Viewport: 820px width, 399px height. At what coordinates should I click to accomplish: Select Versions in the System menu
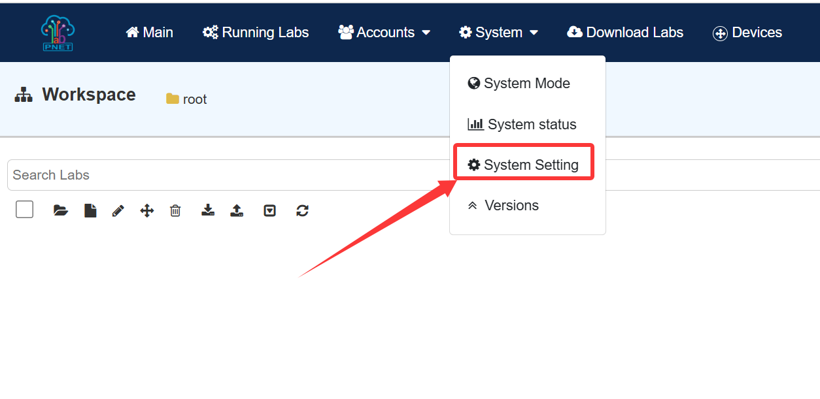(504, 206)
